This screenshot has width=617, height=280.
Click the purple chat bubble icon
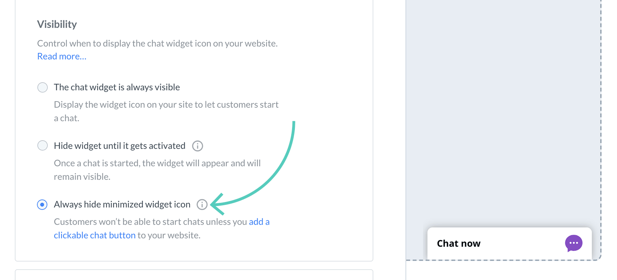(x=573, y=243)
